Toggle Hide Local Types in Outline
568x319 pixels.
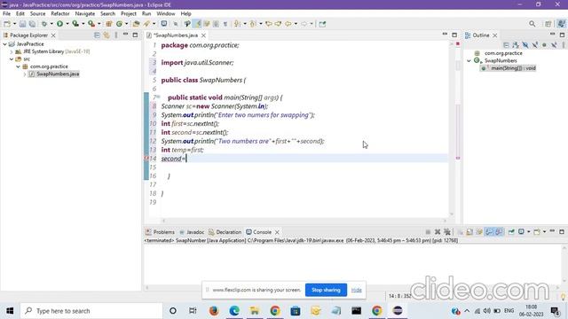point(554,45)
